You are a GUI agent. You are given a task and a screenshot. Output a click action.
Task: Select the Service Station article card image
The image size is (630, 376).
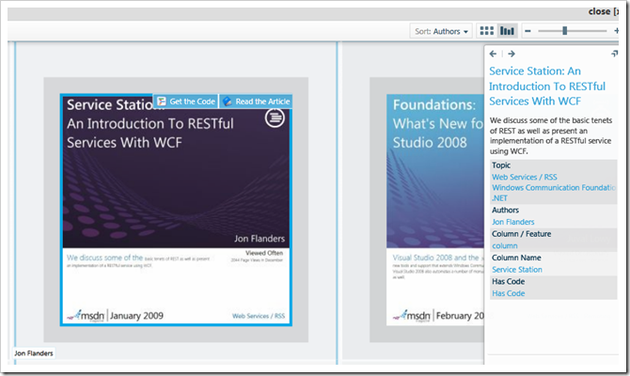(176, 210)
